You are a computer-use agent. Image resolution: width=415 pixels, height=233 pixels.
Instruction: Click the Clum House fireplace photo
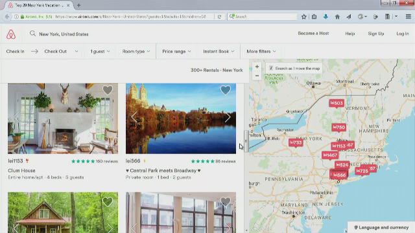(x=63, y=118)
